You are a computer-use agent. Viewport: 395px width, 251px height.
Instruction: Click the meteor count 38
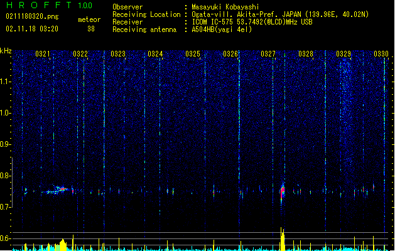[91, 29]
